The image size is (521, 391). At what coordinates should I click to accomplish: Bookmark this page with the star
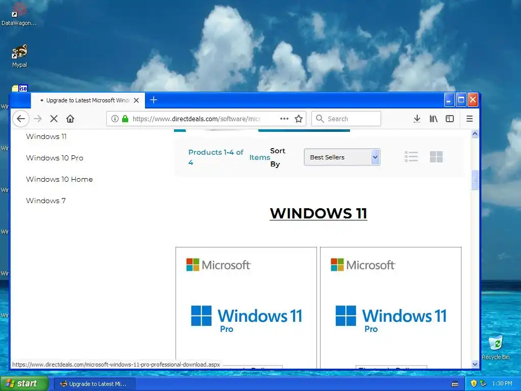point(299,119)
